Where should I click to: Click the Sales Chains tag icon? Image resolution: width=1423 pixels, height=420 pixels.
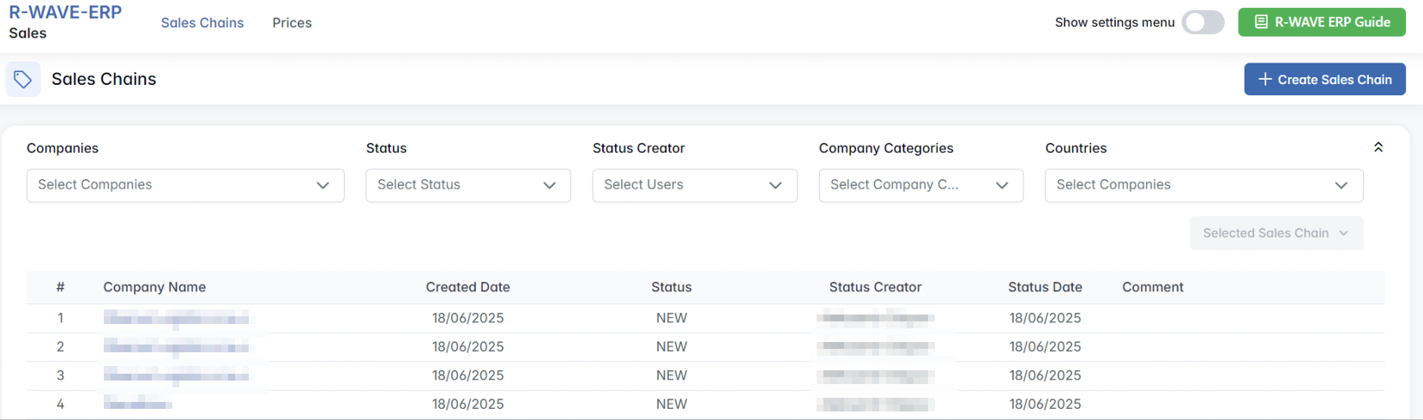click(23, 80)
